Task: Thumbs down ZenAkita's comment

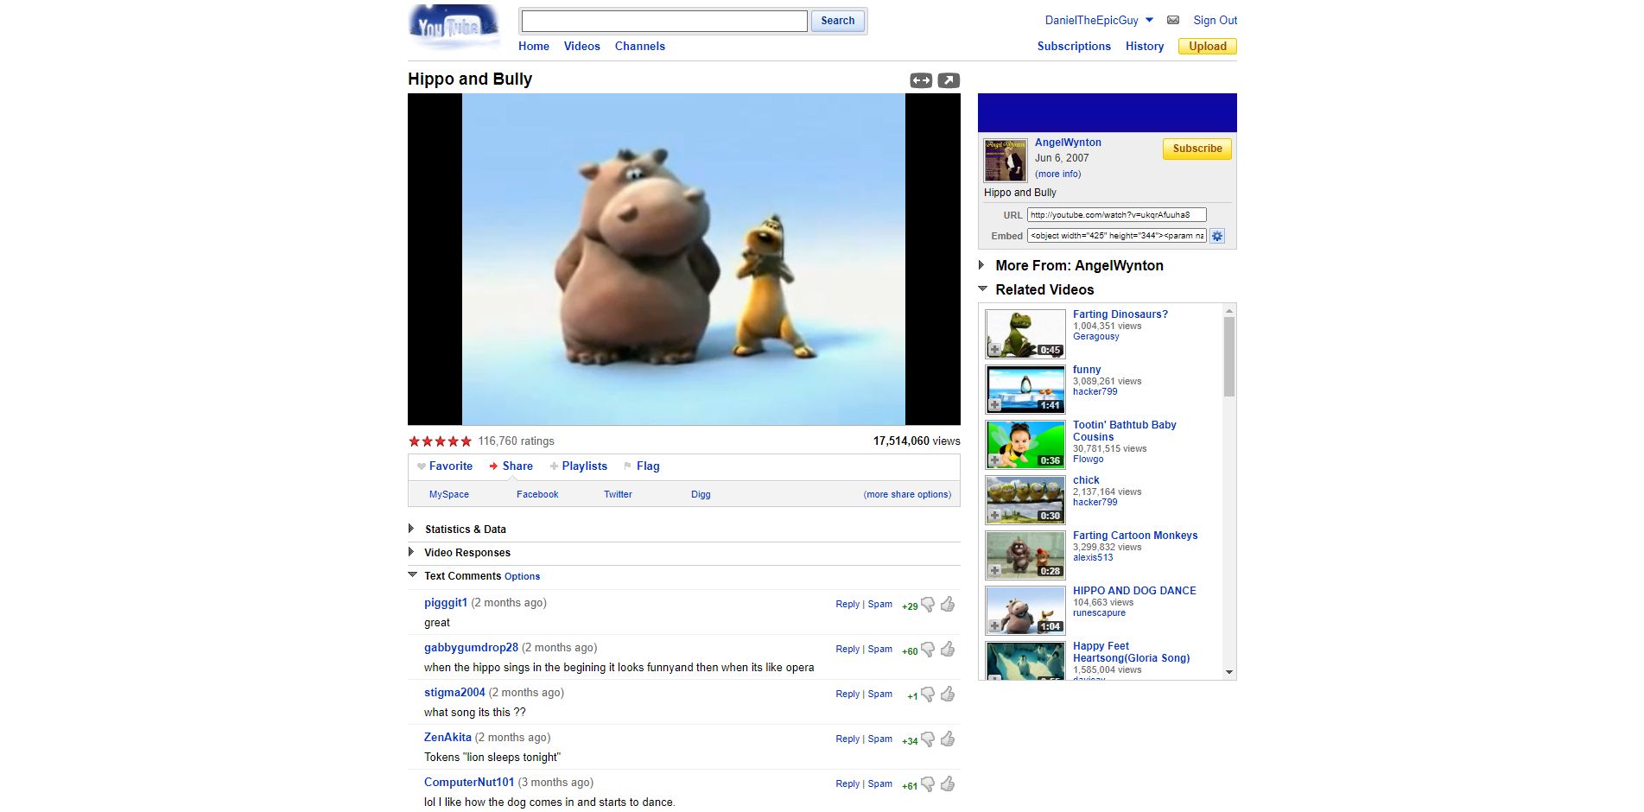Action: click(x=928, y=739)
